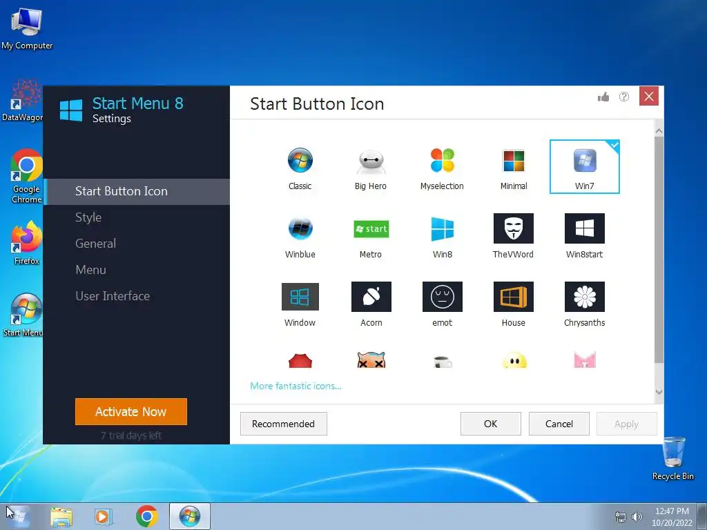Open Start Button Icon settings section
The image size is (707, 530).
coord(137,192)
